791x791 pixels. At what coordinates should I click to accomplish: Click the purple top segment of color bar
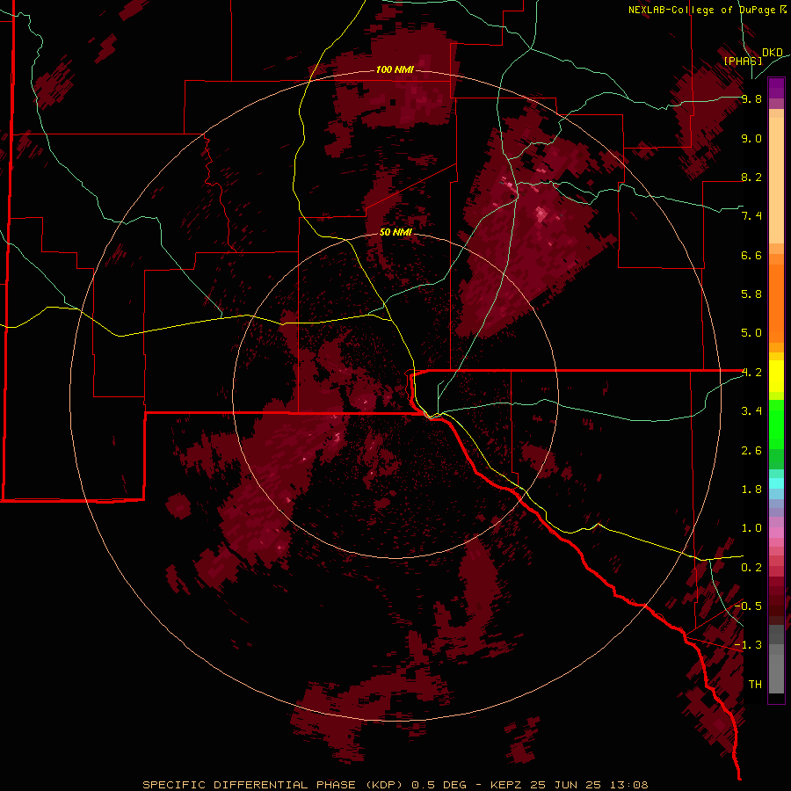tap(776, 88)
